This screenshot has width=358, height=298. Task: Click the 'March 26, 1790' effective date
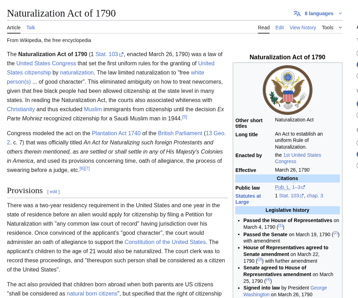click(292, 170)
